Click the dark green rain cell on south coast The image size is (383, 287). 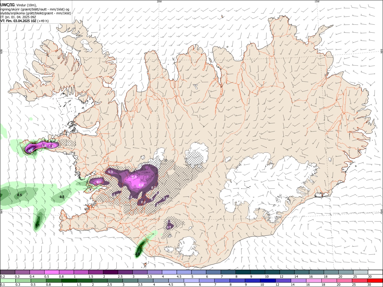click(139, 249)
